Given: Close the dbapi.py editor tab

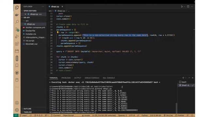Looking at the screenshot, I should pyautogui.click(x=62, y=6).
